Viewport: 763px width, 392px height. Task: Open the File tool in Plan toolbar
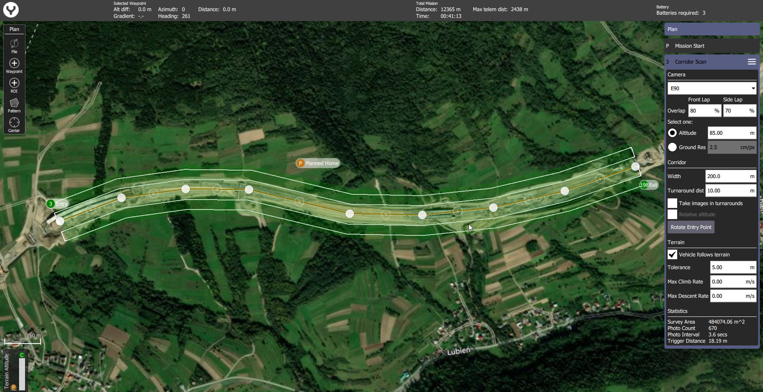click(14, 45)
